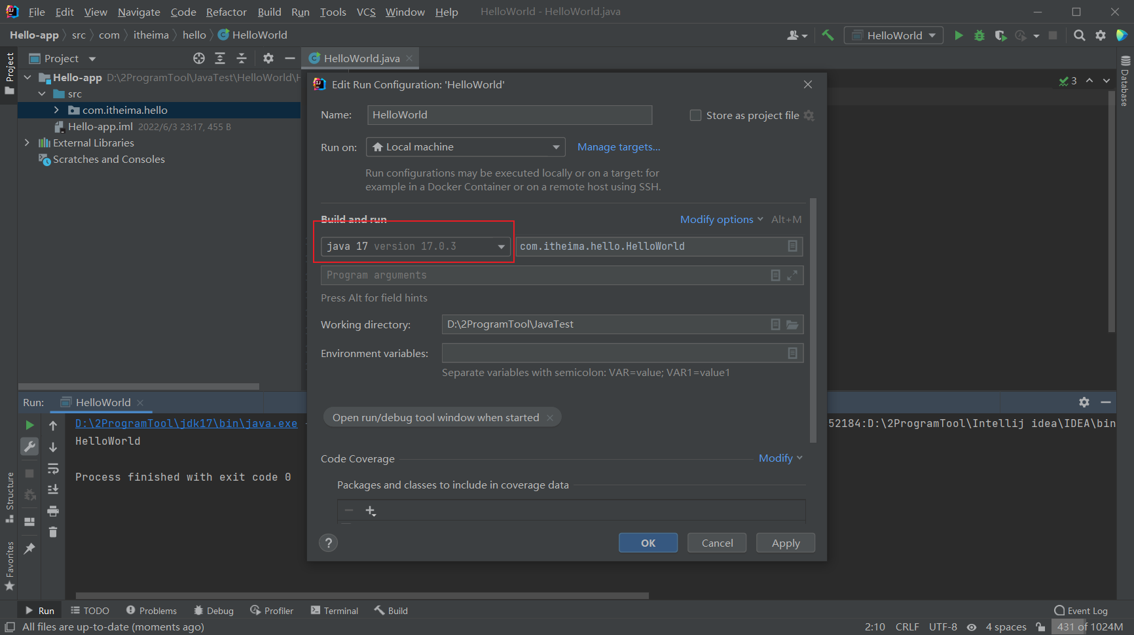Screen dimensions: 1134x635
Task: Run HelloWorld with the green toolbar play icon
Action: coord(959,35)
